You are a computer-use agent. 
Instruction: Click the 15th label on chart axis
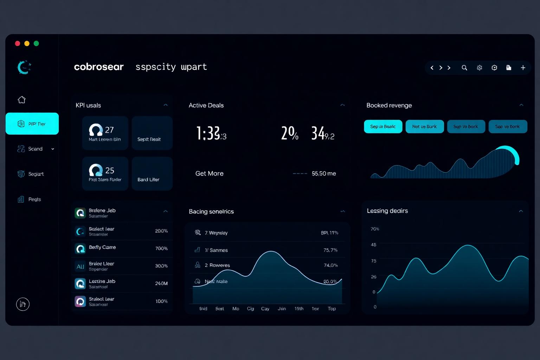click(299, 309)
